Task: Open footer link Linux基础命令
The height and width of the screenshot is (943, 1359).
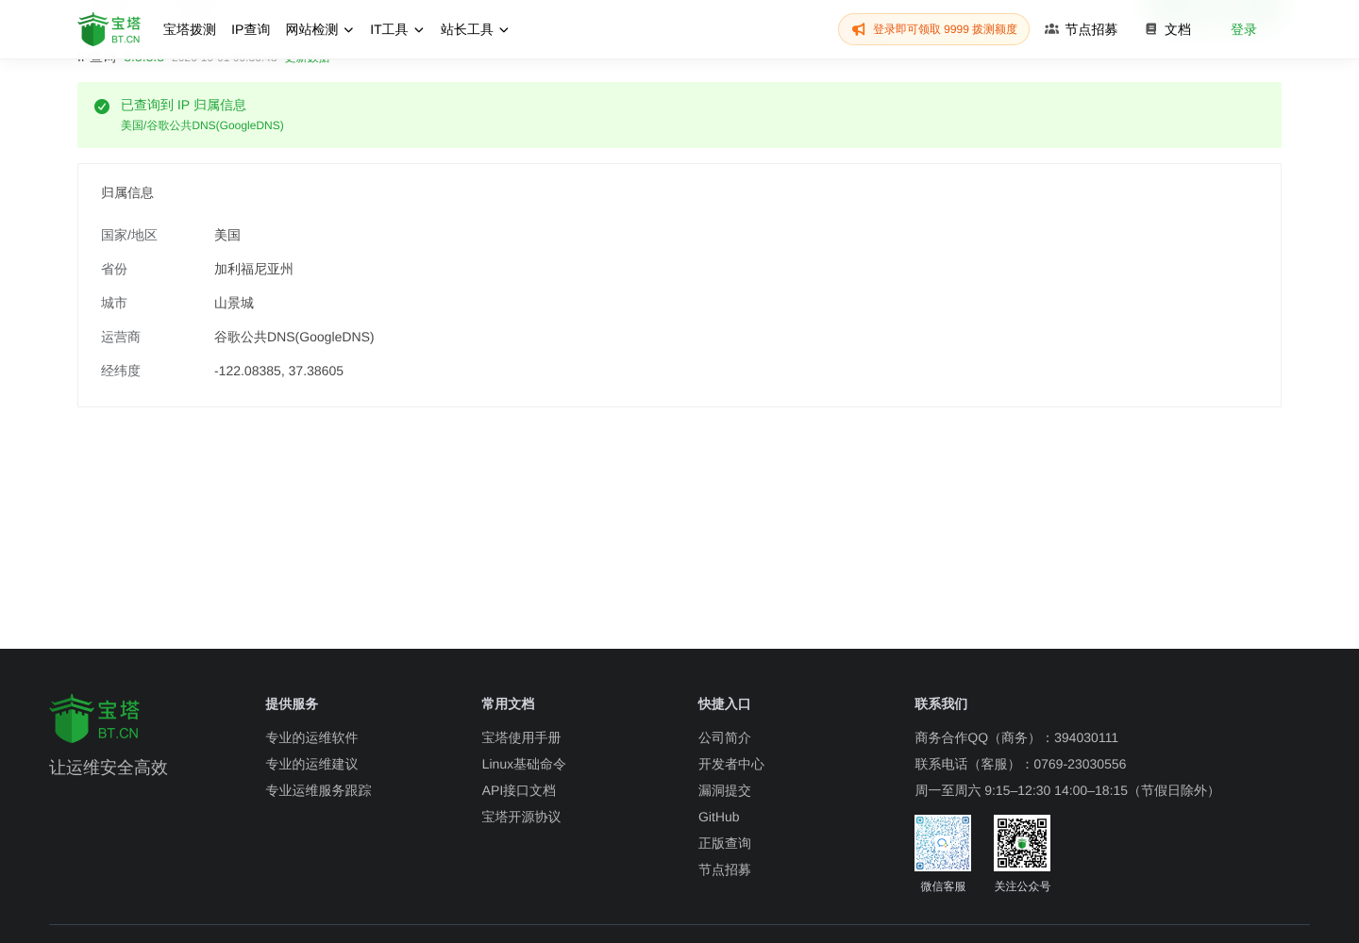Action: (524, 765)
